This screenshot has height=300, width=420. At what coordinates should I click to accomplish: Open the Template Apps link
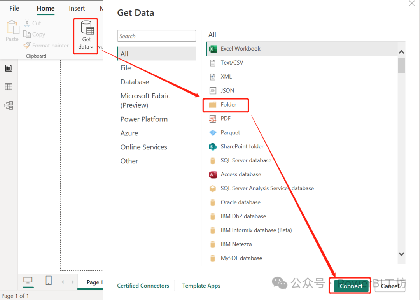pyautogui.click(x=201, y=286)
